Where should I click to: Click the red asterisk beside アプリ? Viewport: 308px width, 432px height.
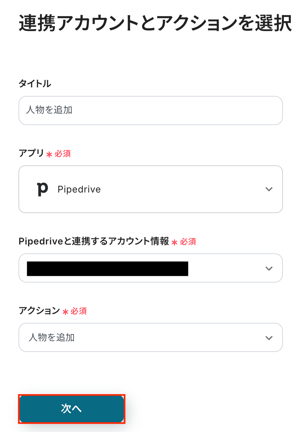(49, 154)
